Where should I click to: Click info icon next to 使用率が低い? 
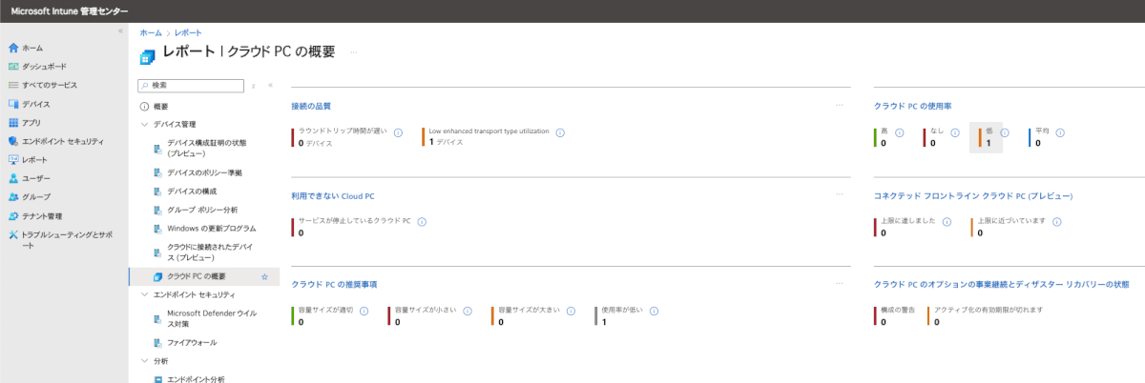pos(656,312)
